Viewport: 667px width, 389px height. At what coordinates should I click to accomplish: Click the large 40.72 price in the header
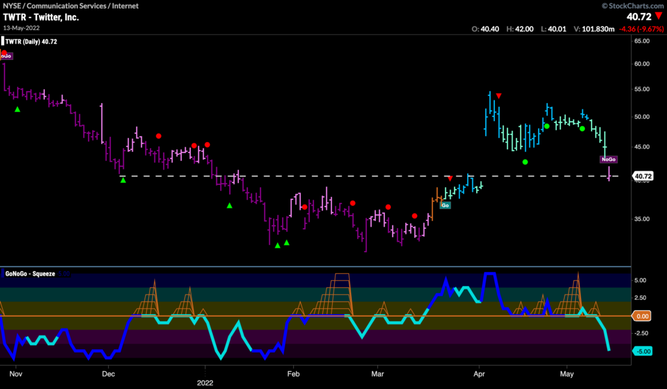[639, 16]
